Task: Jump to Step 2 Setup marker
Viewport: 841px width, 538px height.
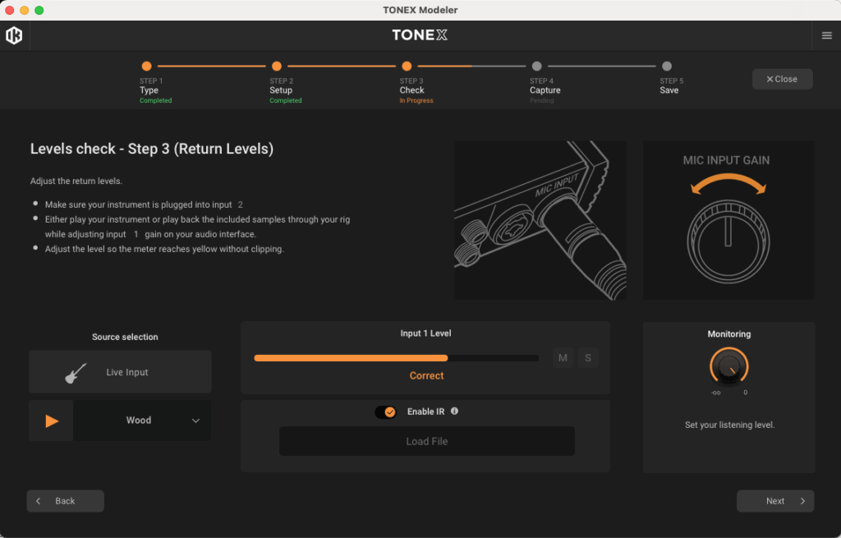Action: click(277, 66)
